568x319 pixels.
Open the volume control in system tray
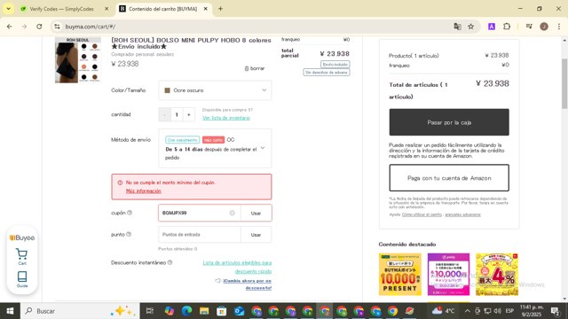point(498,311)
